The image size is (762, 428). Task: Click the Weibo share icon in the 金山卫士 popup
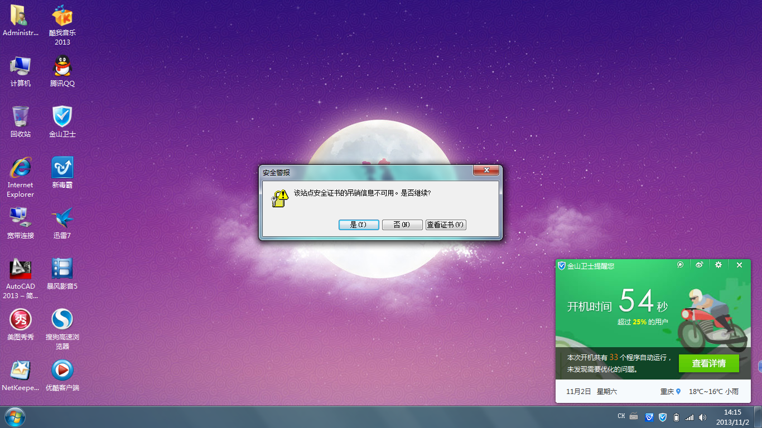(x=700, y=265)
